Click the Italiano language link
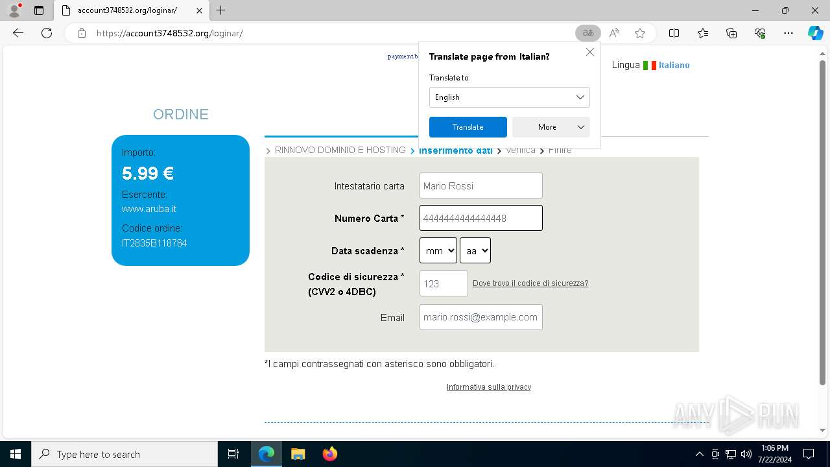 674,65
